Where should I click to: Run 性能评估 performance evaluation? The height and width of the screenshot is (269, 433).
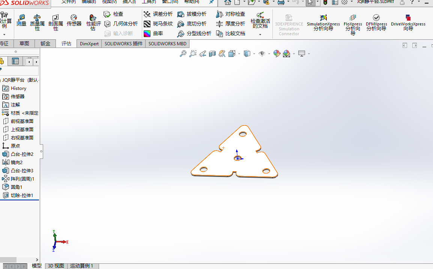pyautogui.click(x=93, y=22)
